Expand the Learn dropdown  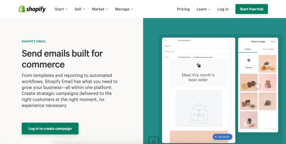(204, 9)
